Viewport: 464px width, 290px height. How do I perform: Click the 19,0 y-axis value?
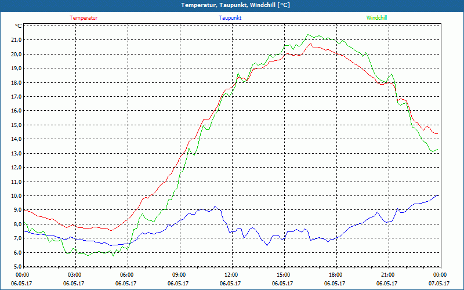pos(17,68)
